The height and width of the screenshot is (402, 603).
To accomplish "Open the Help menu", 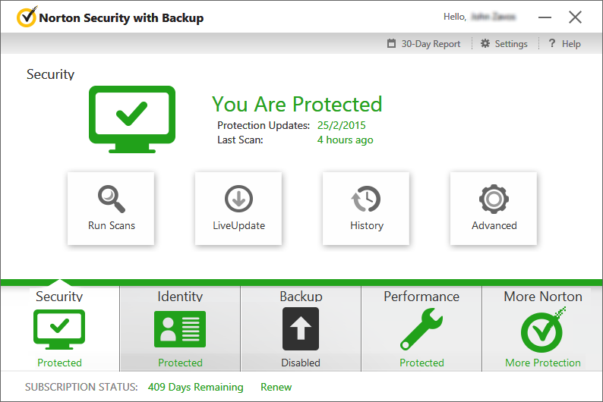I will coord(564,44).
